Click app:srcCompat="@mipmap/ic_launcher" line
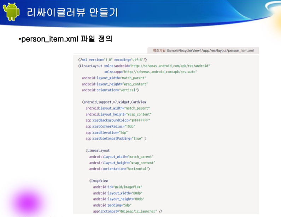Image resolution: width=281 pixels, height=217 pixels. (x=128, y=211)
